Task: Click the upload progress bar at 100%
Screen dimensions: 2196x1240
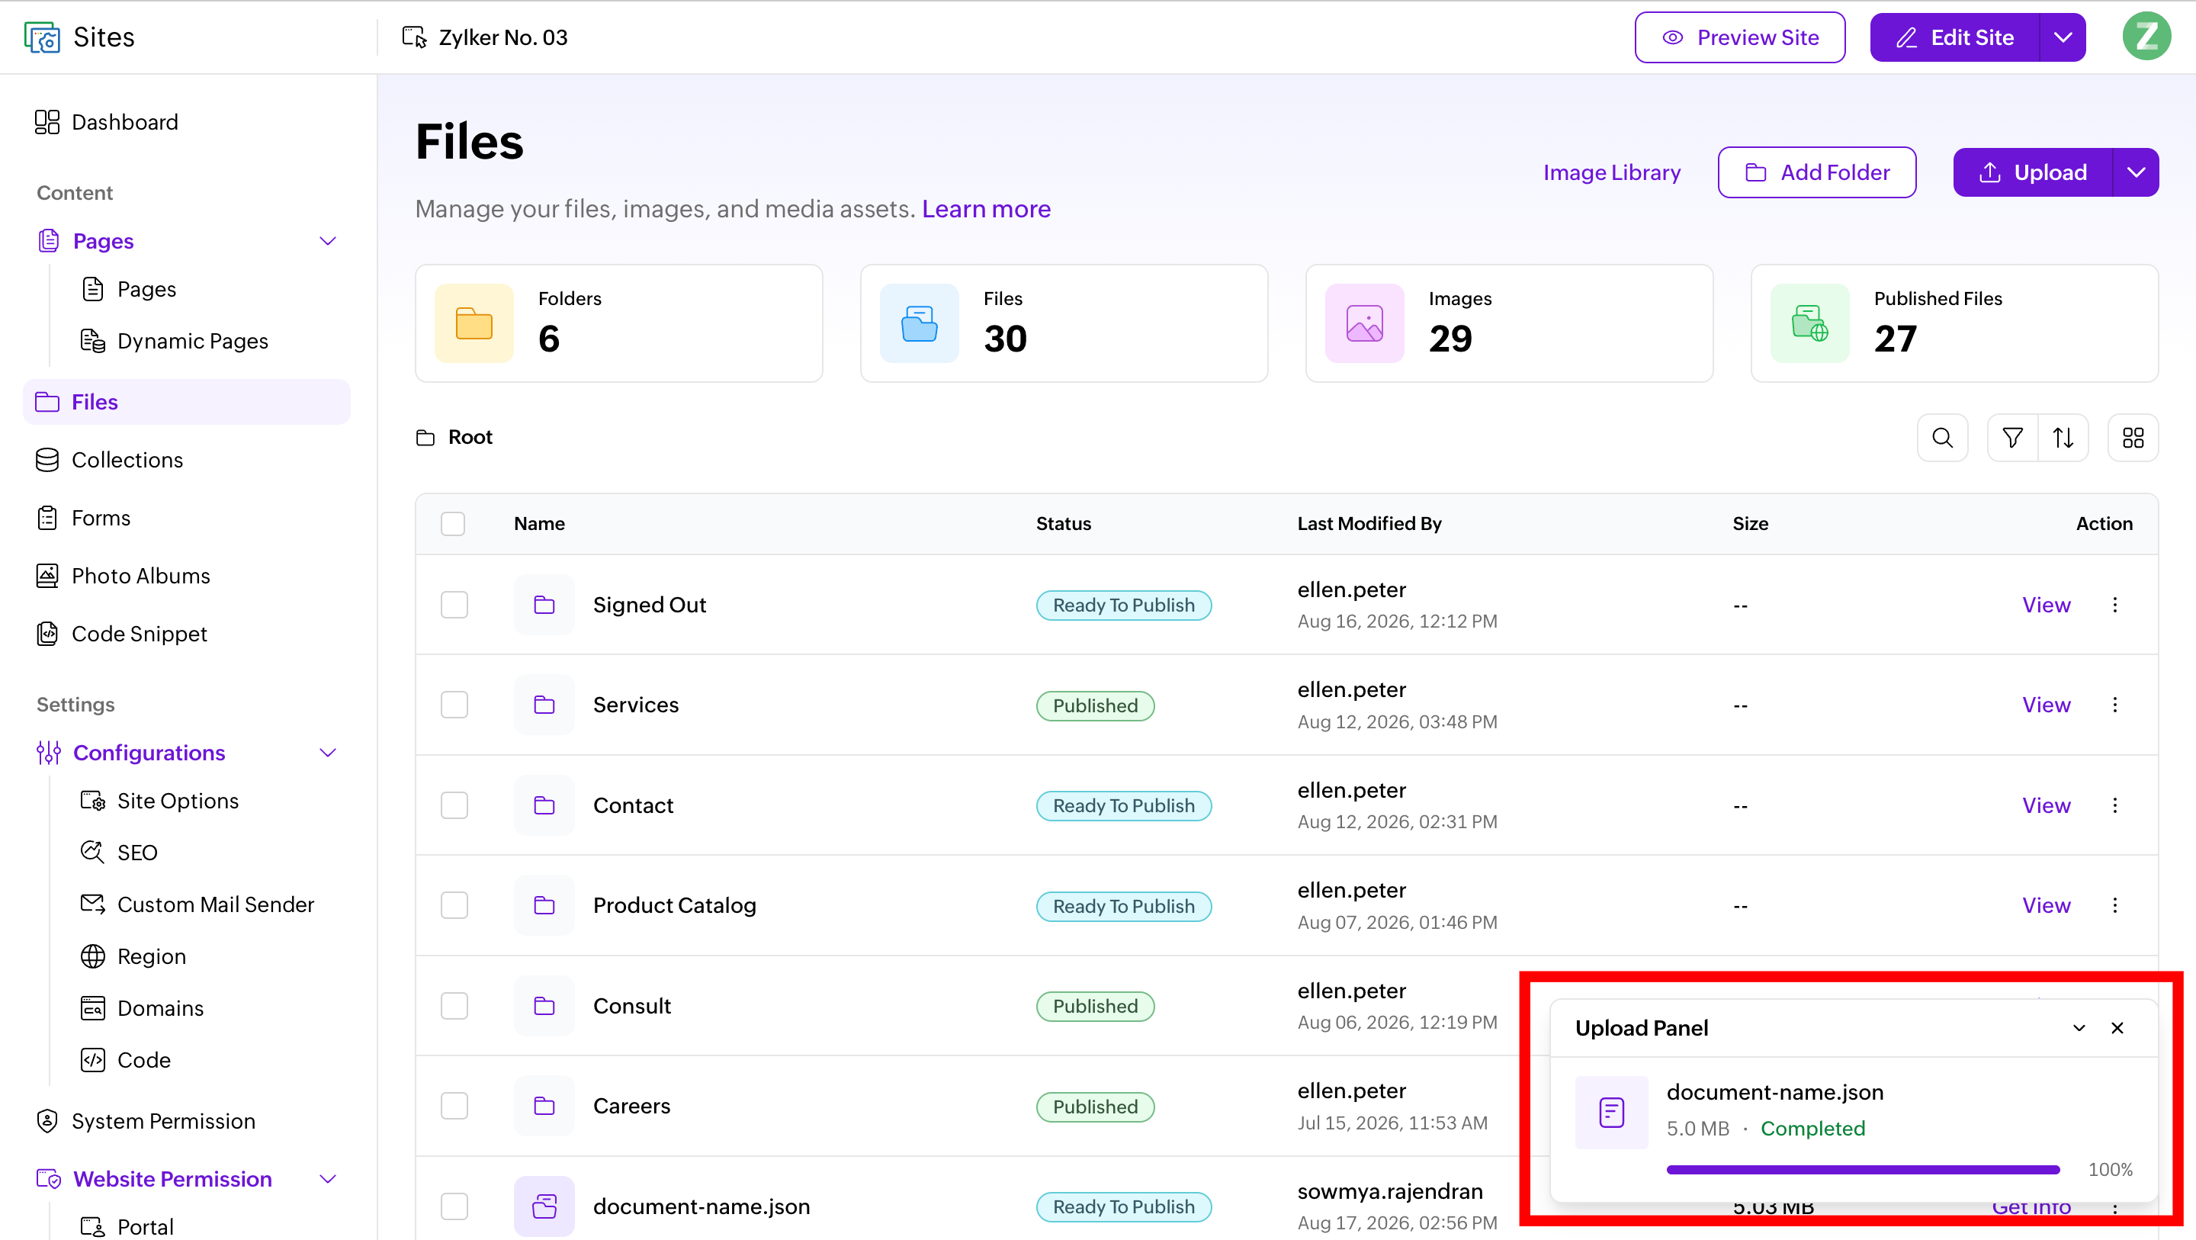Action: (1863, 1169)
